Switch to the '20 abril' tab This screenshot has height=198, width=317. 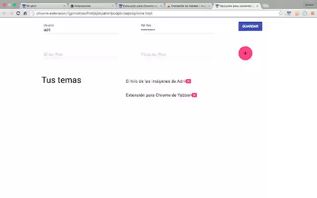pyautogui.click(x=44, y=6)
